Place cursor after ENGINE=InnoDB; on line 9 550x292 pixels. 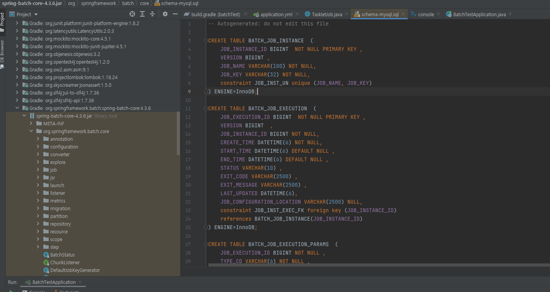coord(258,91)
